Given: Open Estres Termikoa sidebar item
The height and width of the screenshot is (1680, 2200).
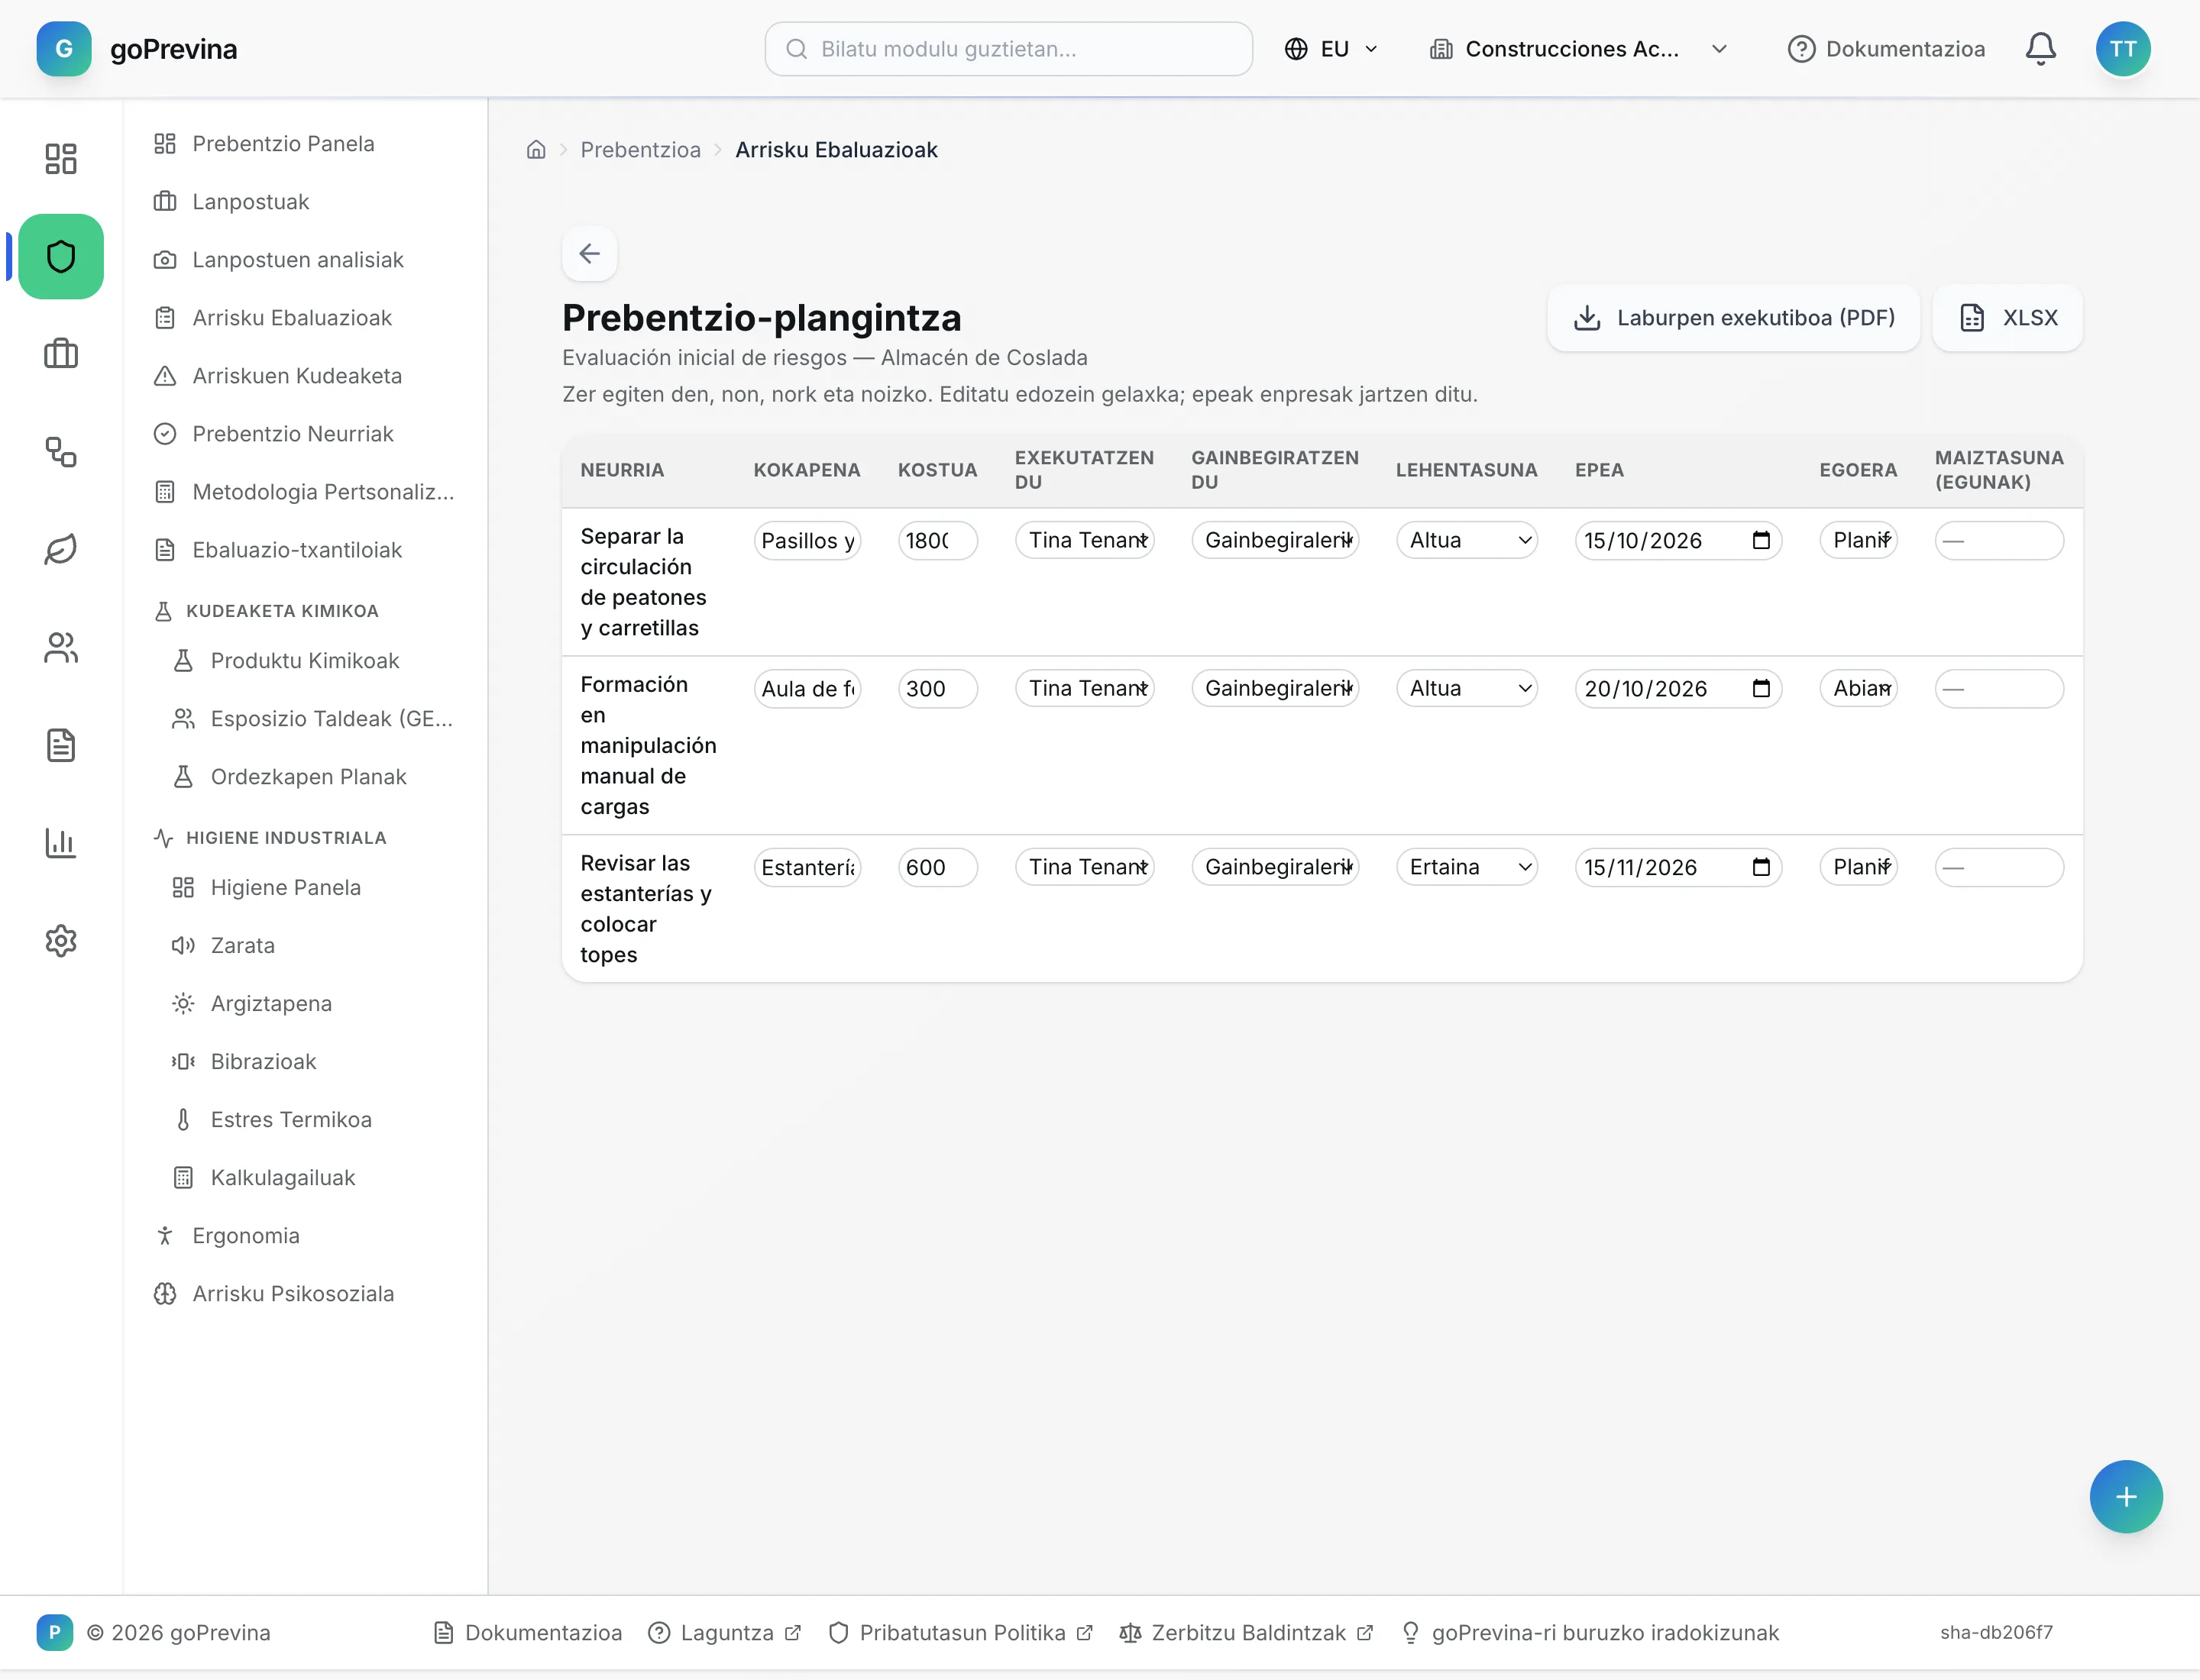Looking at the screenshot, I should click(314, 1120).
